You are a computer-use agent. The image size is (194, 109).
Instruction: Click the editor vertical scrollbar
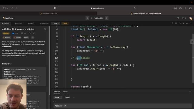[x=193, y=58]
